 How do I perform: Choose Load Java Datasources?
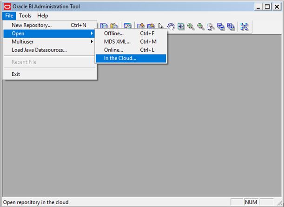tap(49, 50)
